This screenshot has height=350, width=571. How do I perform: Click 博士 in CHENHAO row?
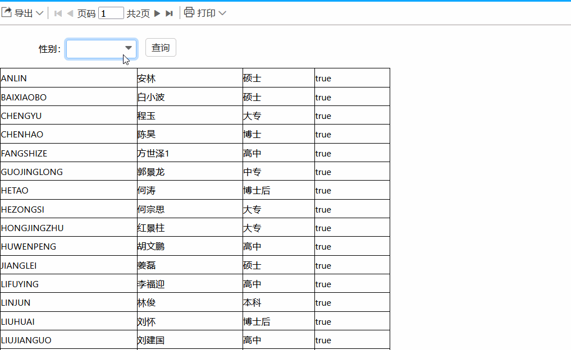252,134
